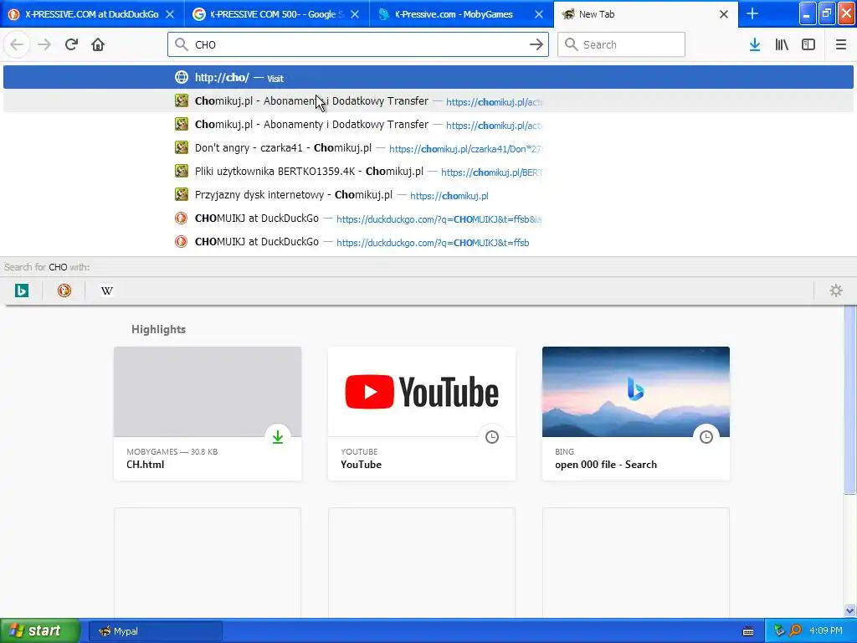Click the Highlights section heading
The image size is (857, 643).
pyautogui.click(x=158, y=329)
